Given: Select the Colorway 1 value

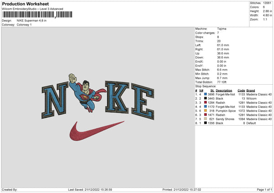Looking at the screenshot, I should 24,25.
